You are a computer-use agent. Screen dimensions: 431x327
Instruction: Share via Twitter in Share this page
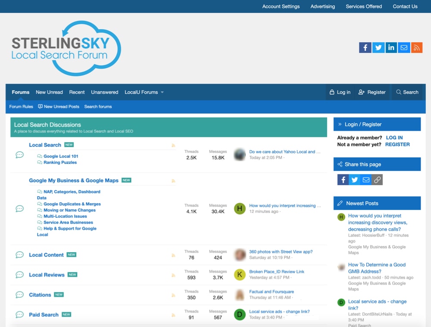(355, 180)
